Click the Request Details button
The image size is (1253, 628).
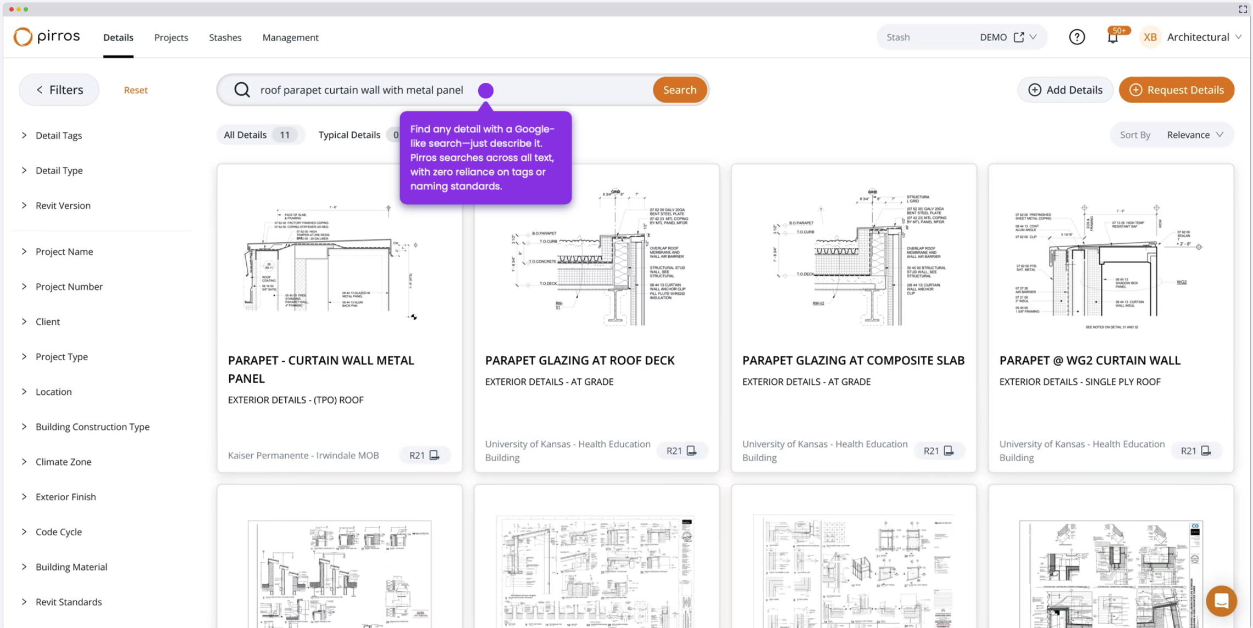(1176, 89)
